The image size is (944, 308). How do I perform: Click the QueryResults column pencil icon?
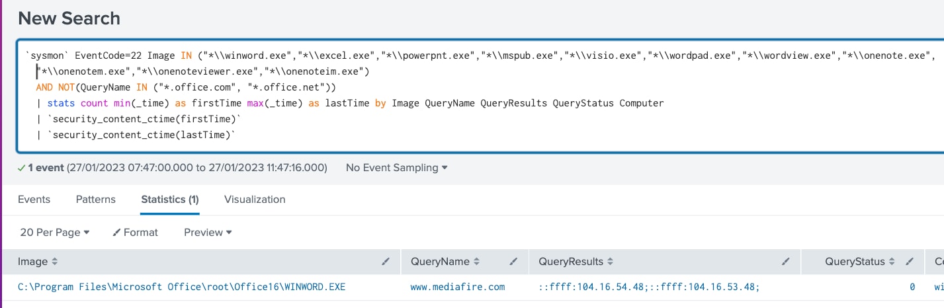pos(785,262)
